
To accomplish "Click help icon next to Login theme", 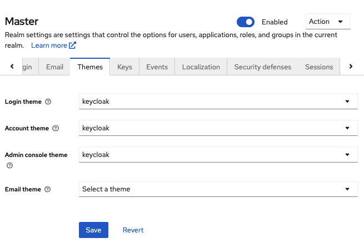I will click(x=48, y=102).
